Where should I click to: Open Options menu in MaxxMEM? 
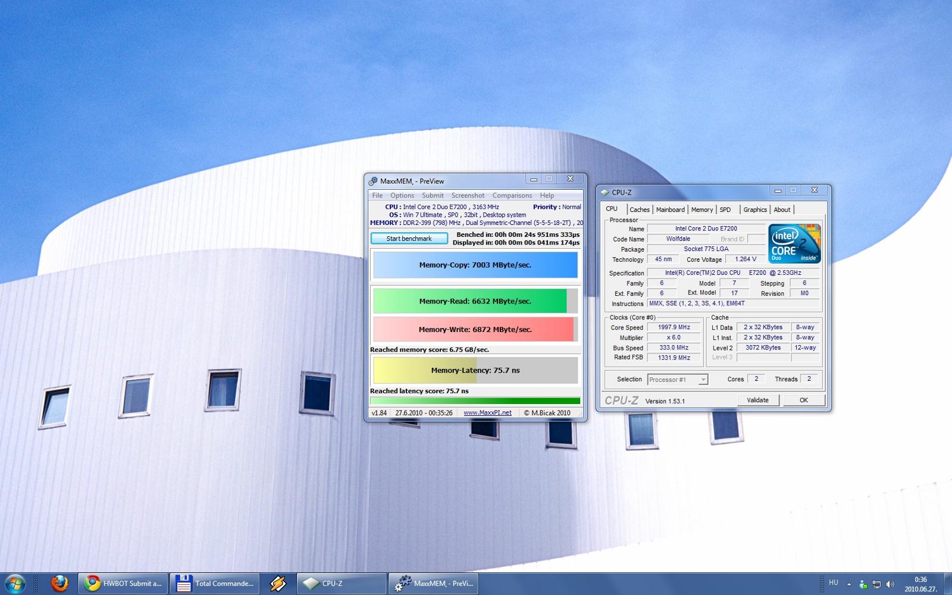coord(402,195)
